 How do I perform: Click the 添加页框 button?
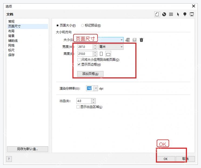click(x=90, y=74)
